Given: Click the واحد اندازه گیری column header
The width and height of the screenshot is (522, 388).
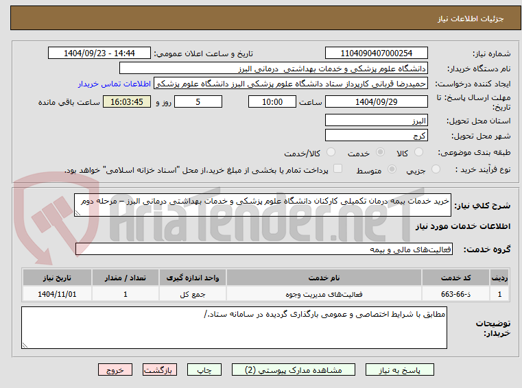Looking at the screenshot, I should [x=193, y=278].
